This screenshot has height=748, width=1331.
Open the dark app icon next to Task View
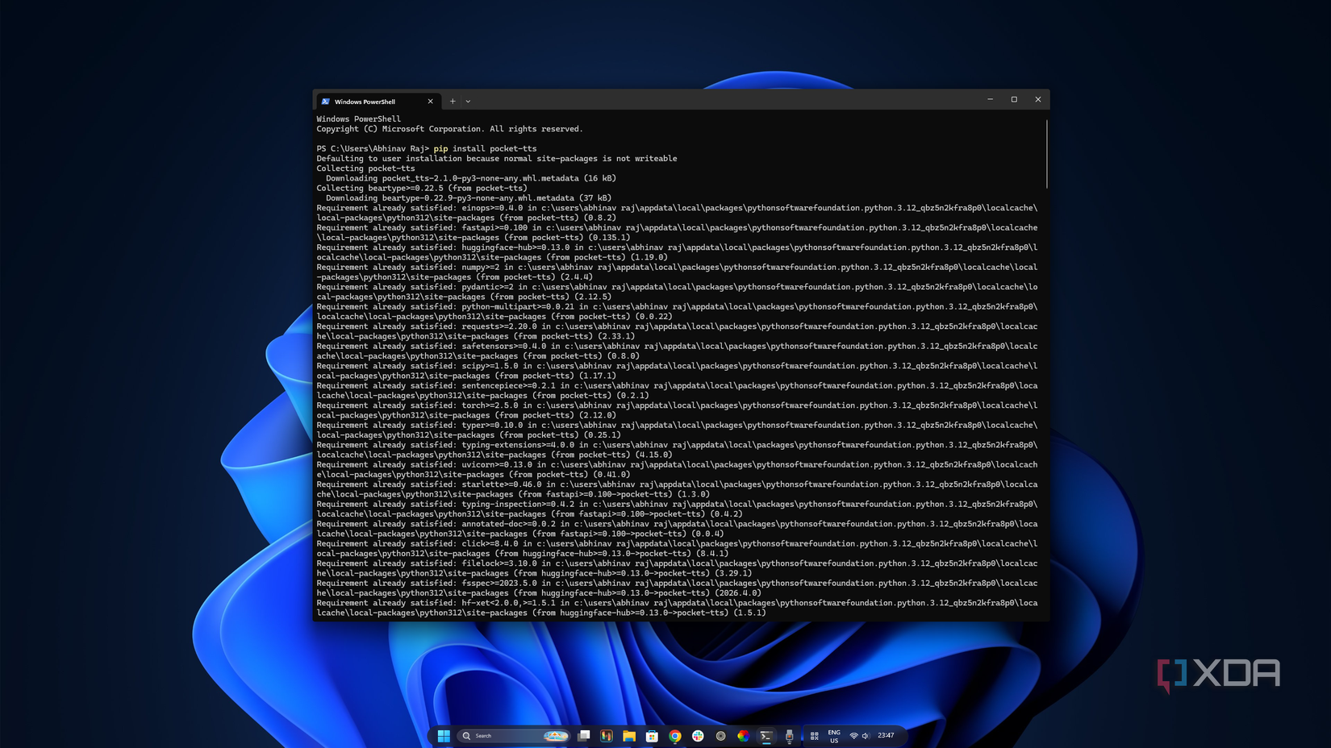(607, 736)
